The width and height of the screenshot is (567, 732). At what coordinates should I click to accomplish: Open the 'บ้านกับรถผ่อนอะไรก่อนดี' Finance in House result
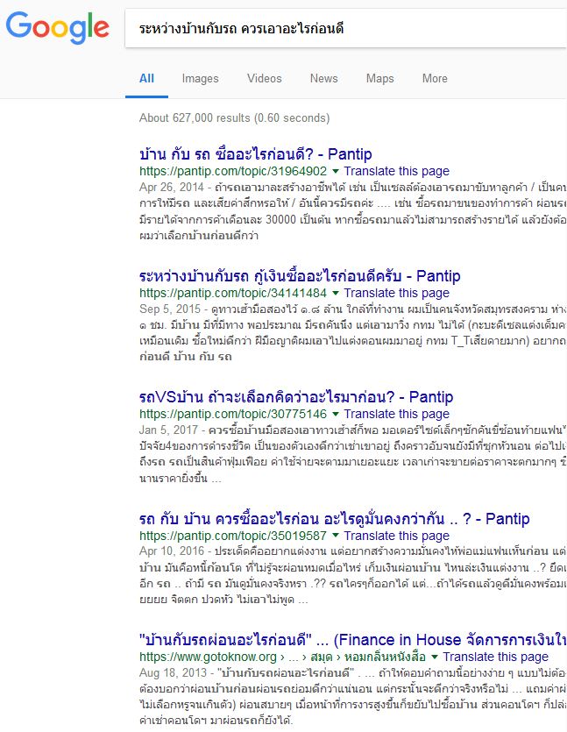353,640
